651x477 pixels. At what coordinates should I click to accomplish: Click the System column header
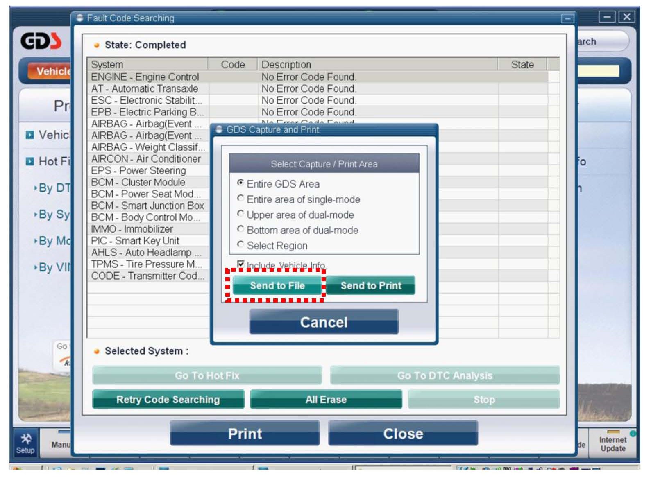147,65
